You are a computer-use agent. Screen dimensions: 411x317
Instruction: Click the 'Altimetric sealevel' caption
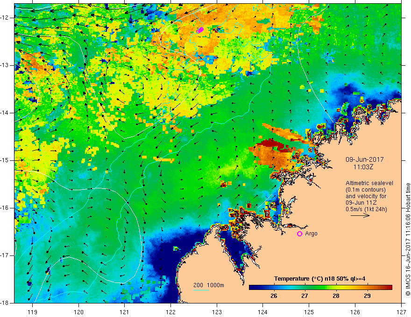pyautogui.click(x=369, y=183)
